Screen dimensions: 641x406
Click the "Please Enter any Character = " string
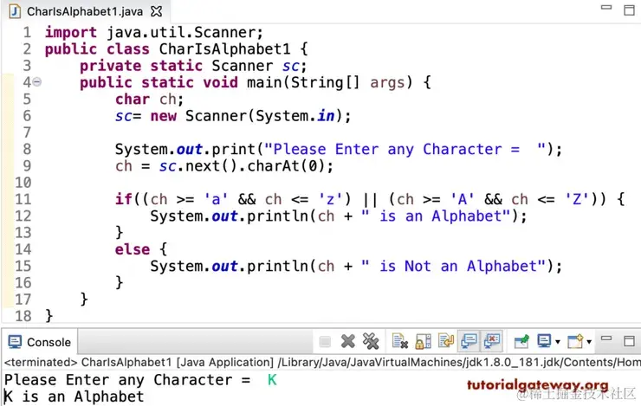[405, 150]
